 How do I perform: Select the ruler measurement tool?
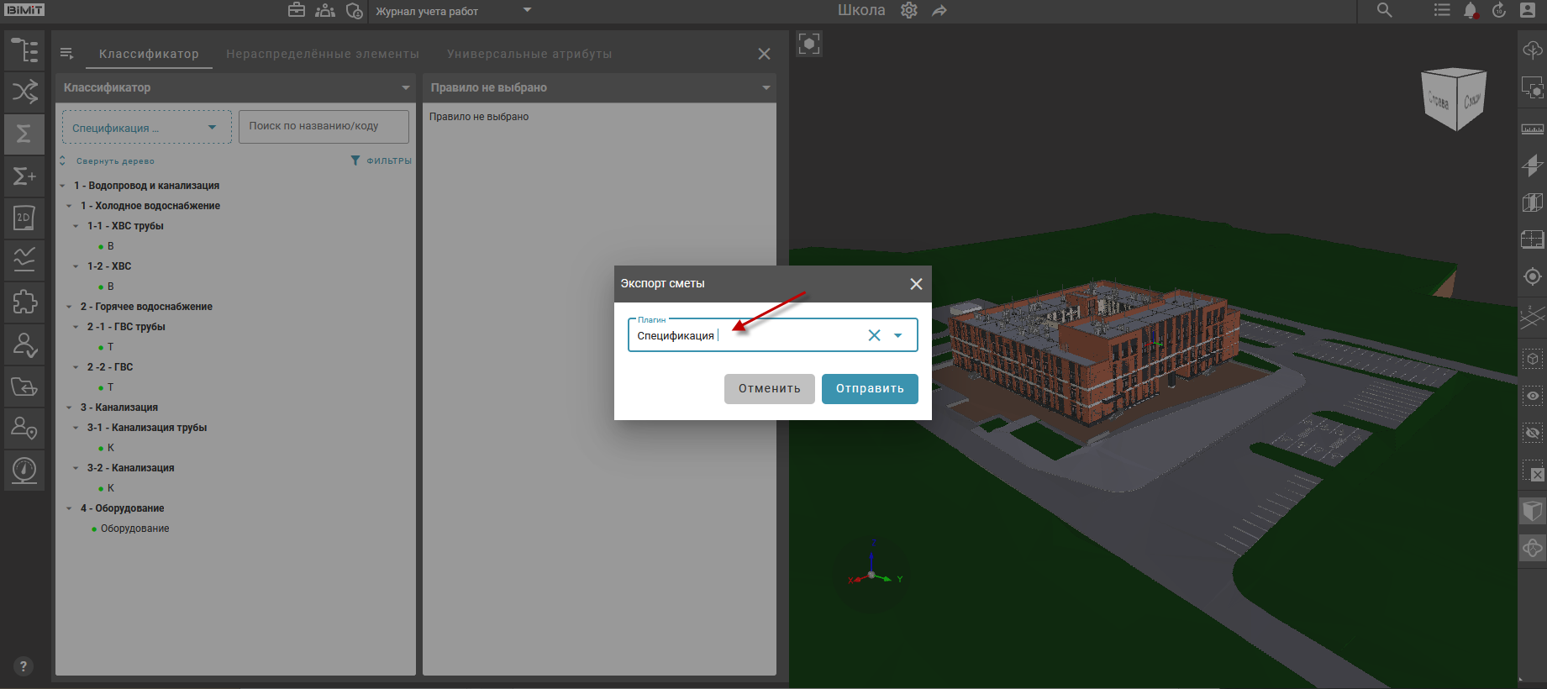(x=1532, y=129)
